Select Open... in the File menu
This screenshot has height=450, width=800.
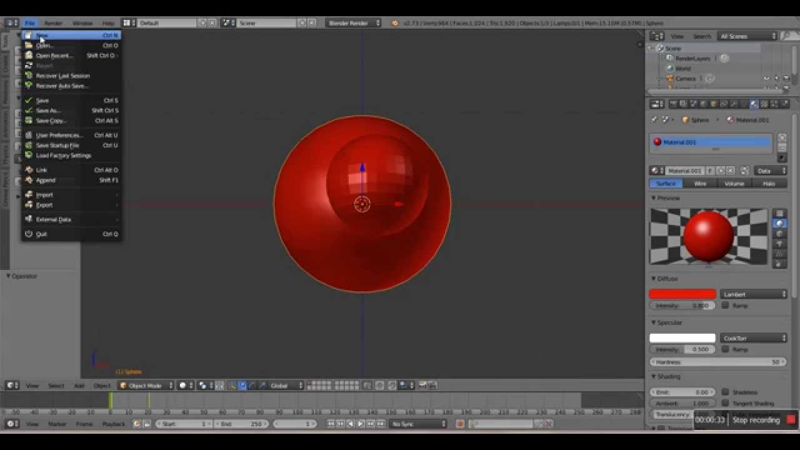[71, 46]
